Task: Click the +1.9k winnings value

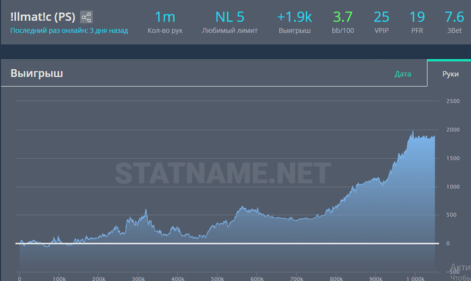Action: [295, 17]
